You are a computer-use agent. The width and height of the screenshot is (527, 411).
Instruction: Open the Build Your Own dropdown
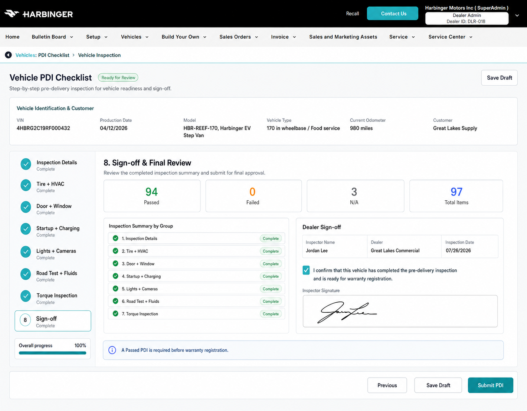point(184,37)
